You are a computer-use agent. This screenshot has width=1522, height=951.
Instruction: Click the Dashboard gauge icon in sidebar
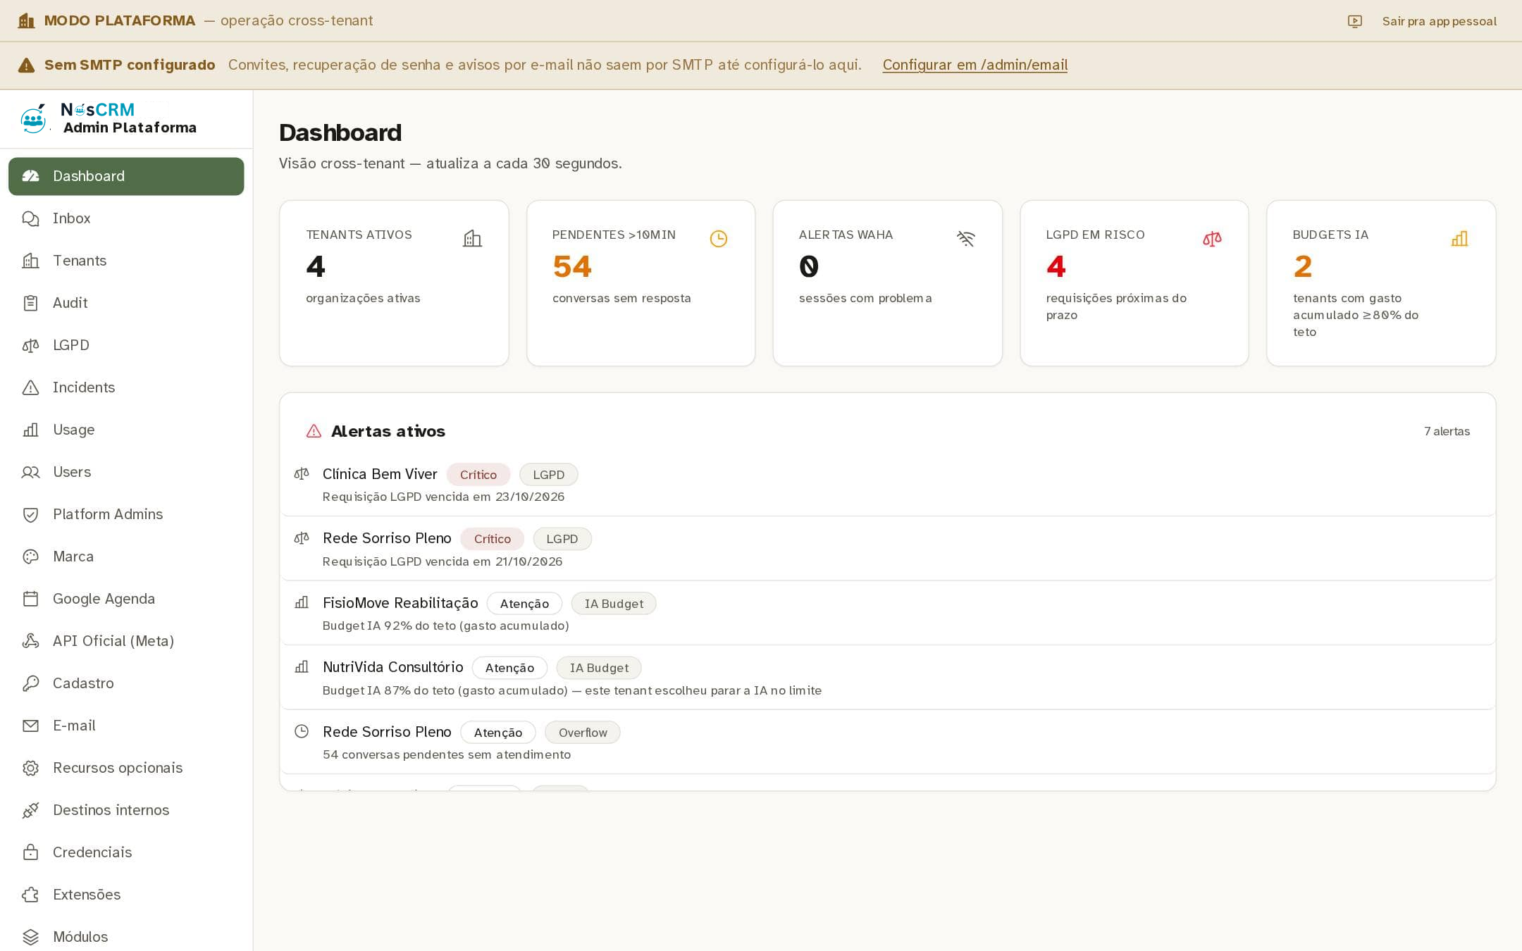[x=30, y=176]
